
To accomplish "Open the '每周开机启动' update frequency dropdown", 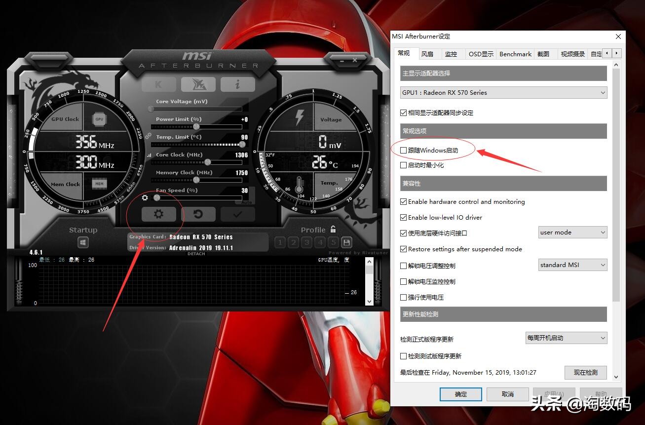I will tap(567, 338).
